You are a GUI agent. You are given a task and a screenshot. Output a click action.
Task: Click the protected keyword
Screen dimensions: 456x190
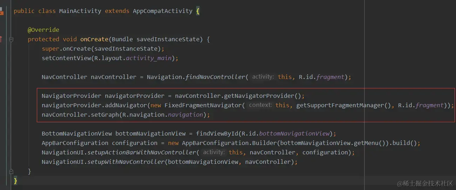pos(43,39)
